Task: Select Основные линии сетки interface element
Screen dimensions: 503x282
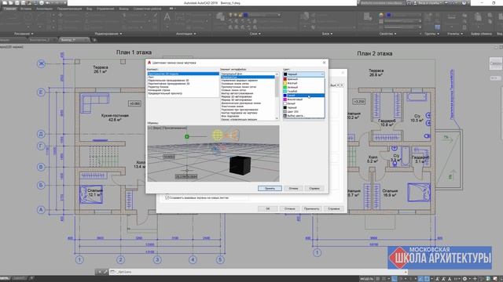Action: [x=248, y=84]
